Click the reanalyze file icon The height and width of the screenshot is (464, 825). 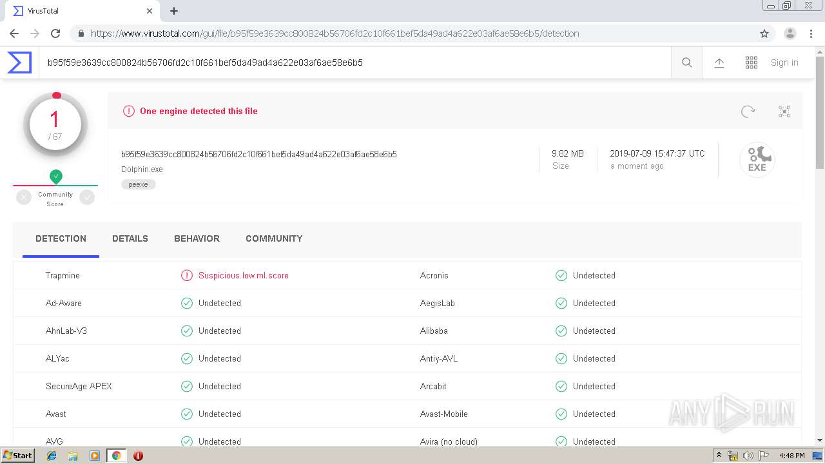point(748,111)
